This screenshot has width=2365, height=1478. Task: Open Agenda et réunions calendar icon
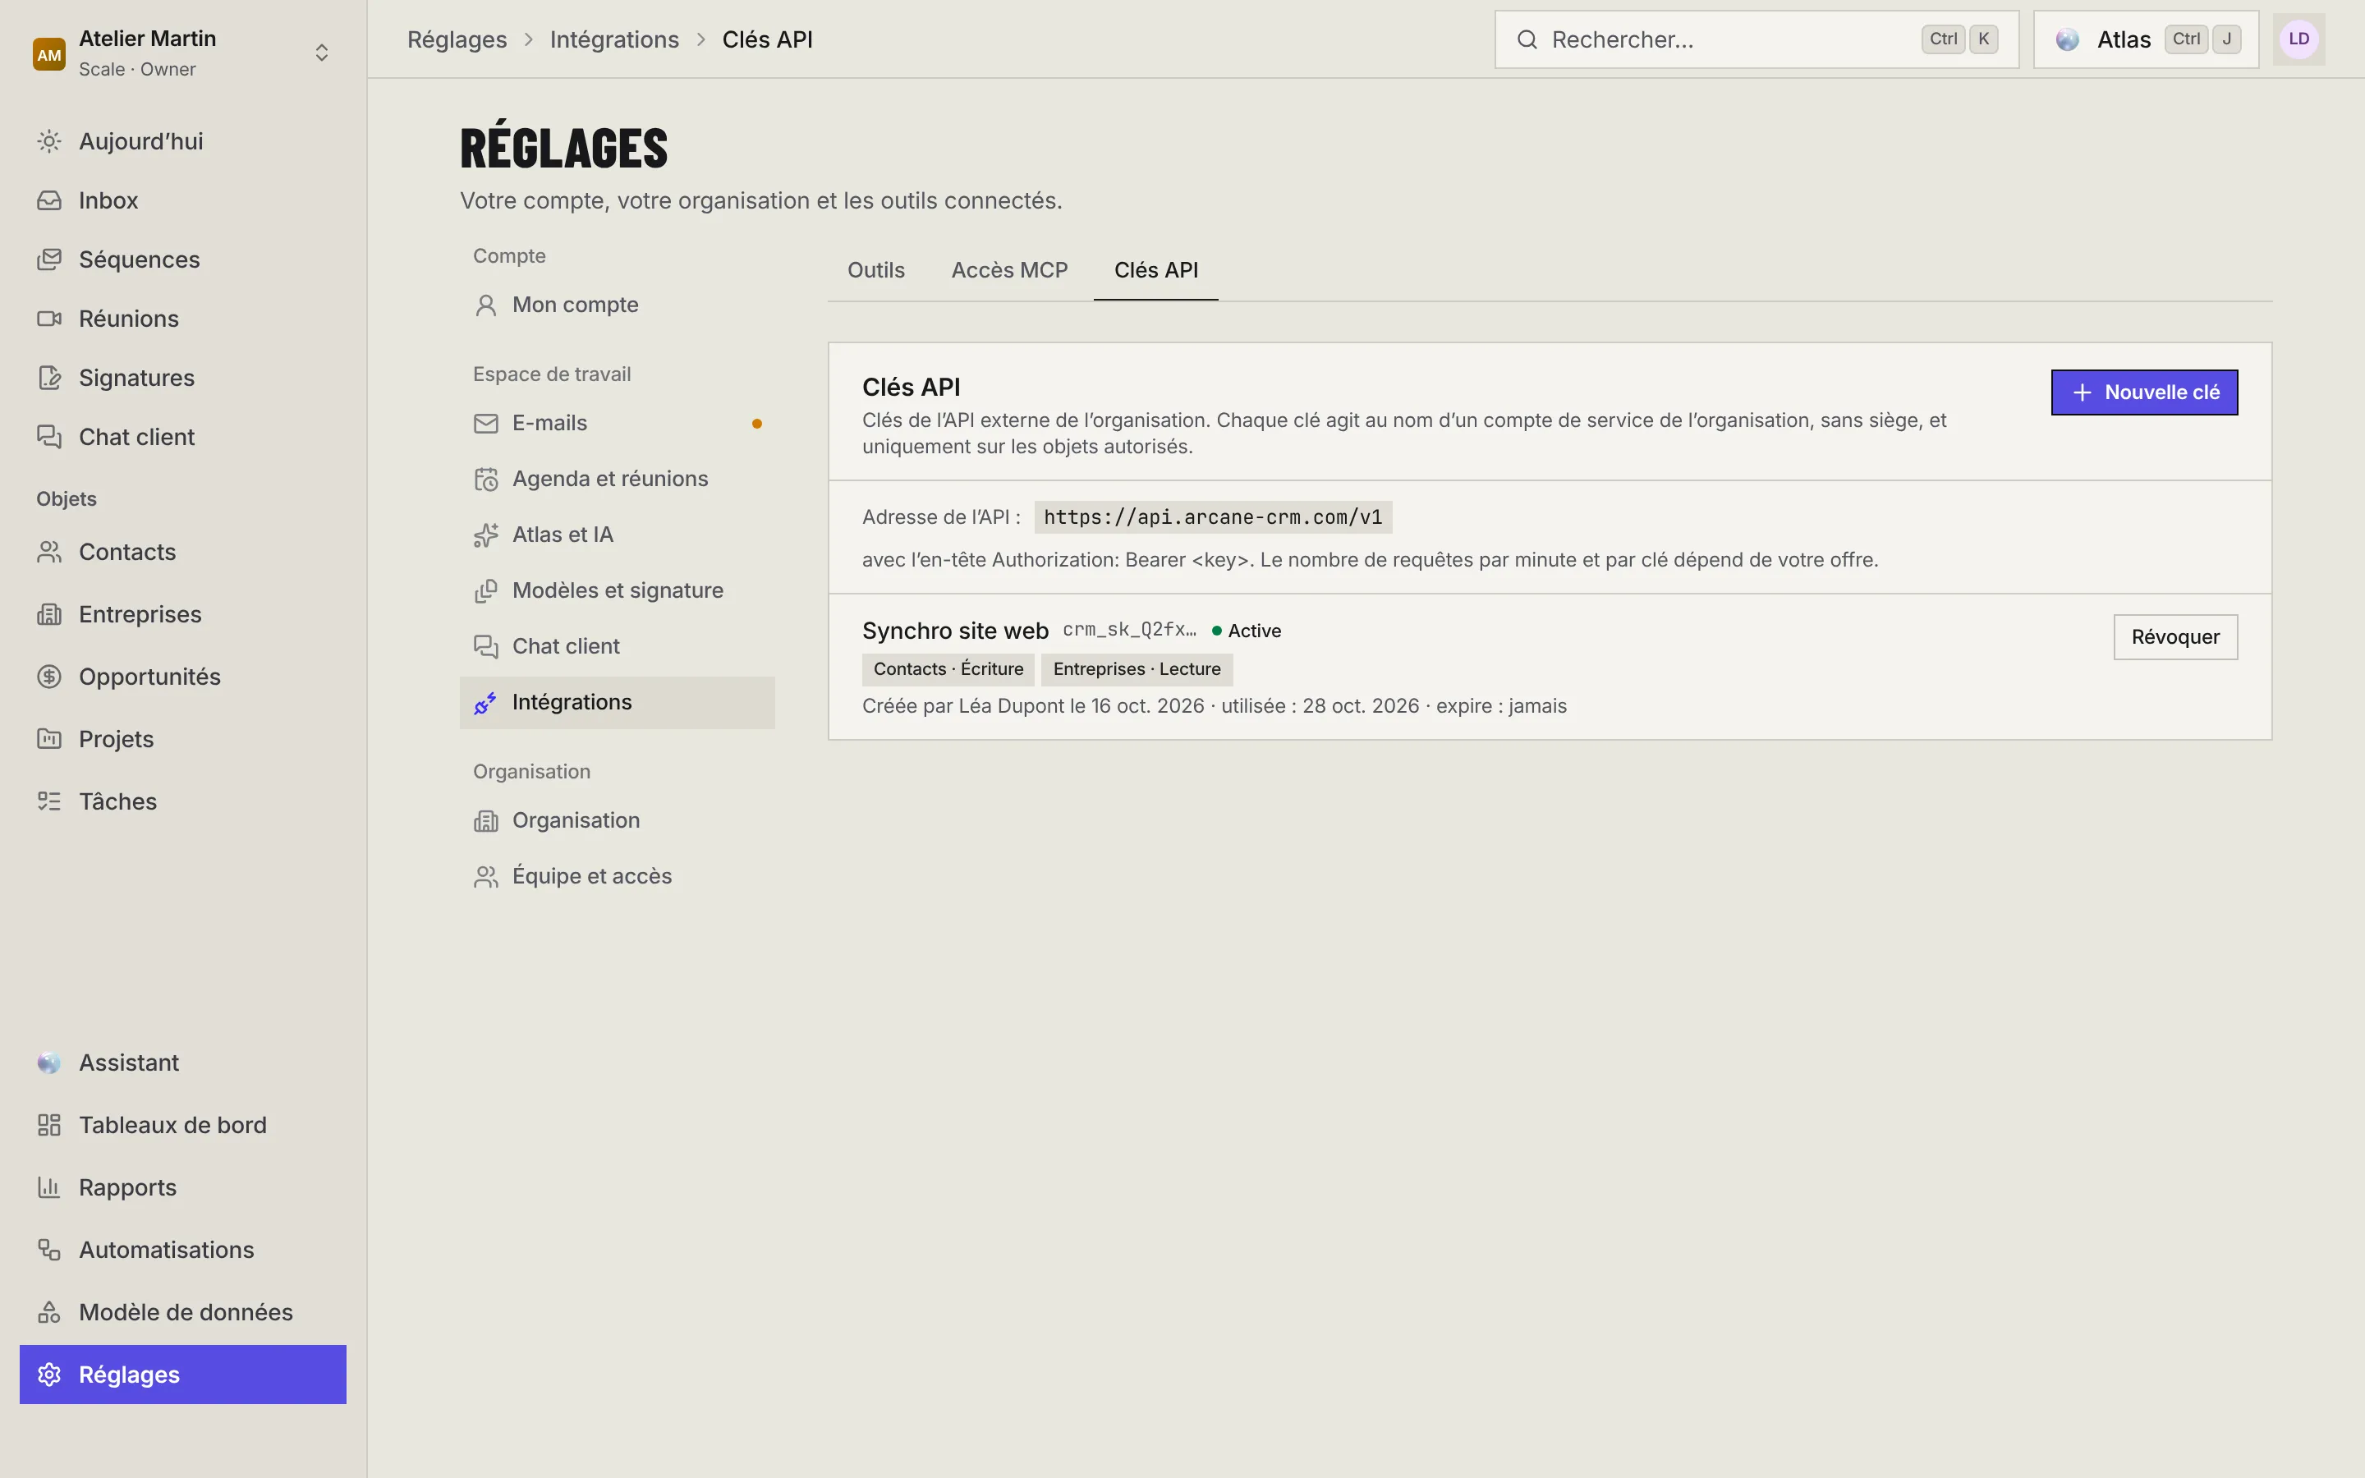485,479
